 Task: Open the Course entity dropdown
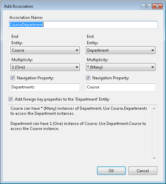pyautogui.click(x=45, y=50)
